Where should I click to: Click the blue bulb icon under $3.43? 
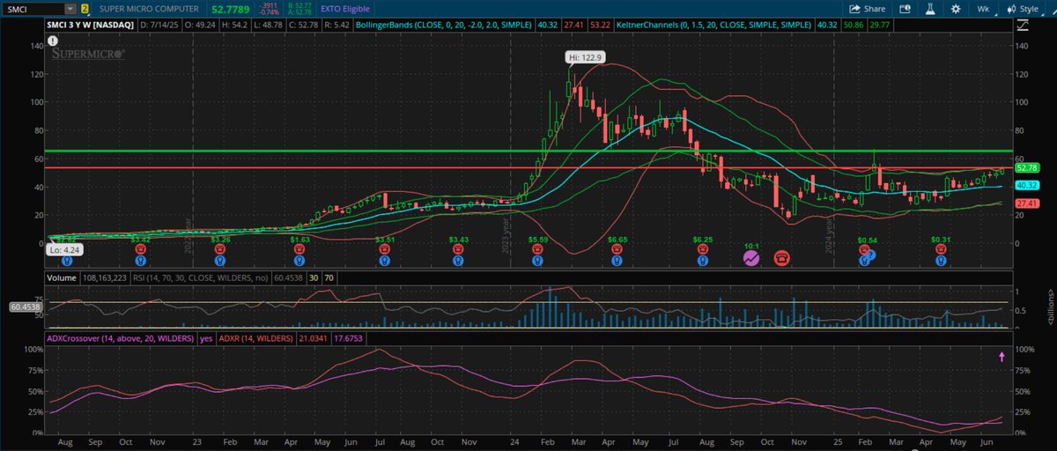pos(458,261)
